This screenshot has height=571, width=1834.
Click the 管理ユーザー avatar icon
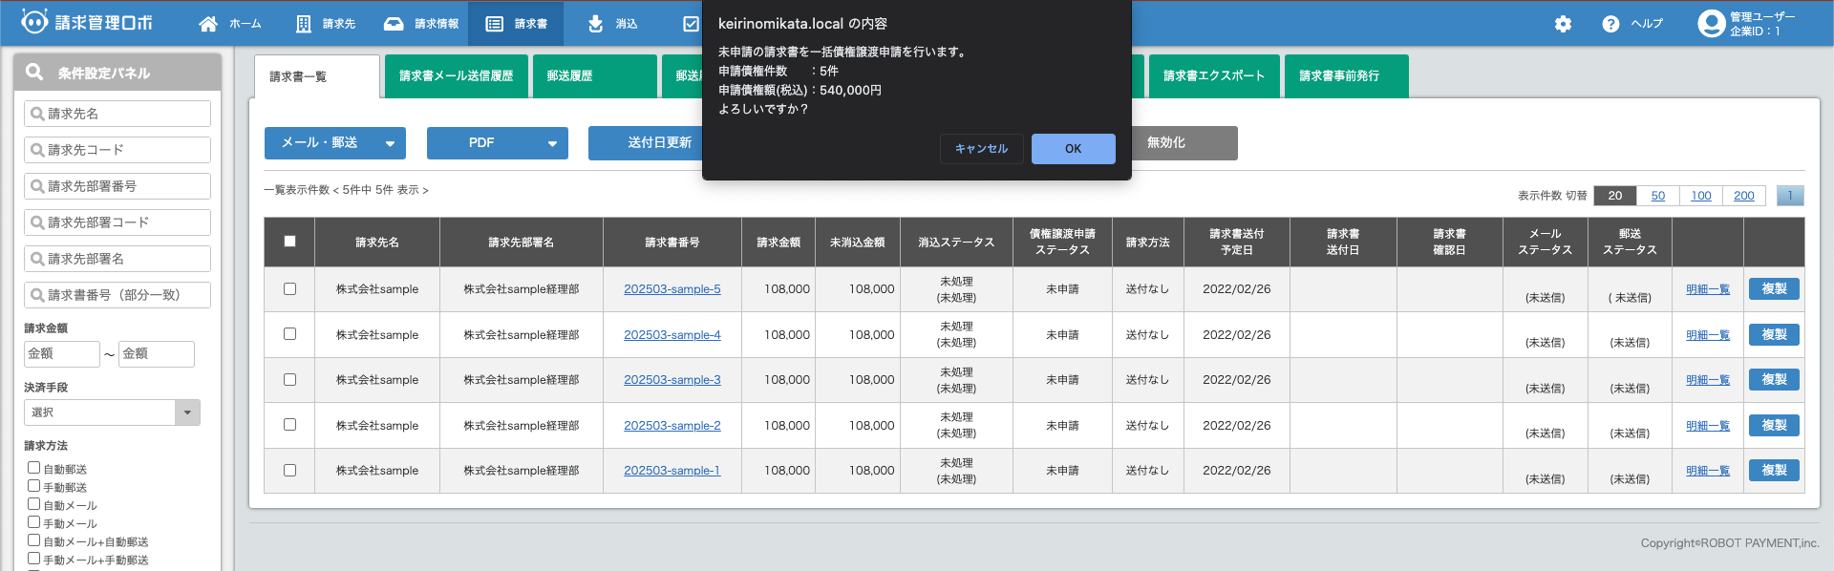(x=1710, y=24)
